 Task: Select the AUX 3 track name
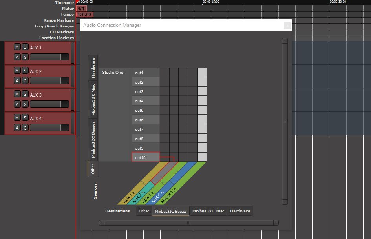[36, 95]
